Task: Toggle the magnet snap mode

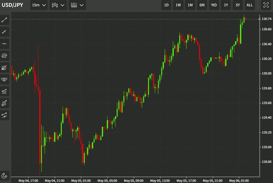Action: (x=5, y=175)
